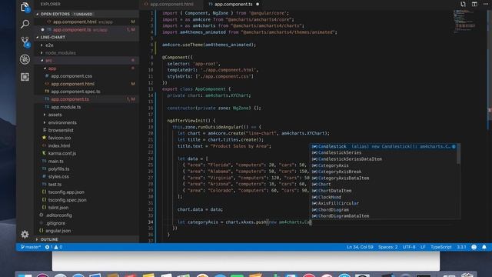The width and height of the screenshot is (492, 277).
Task: Click the TypeScript language mode
Action: [x=440, y=247]
